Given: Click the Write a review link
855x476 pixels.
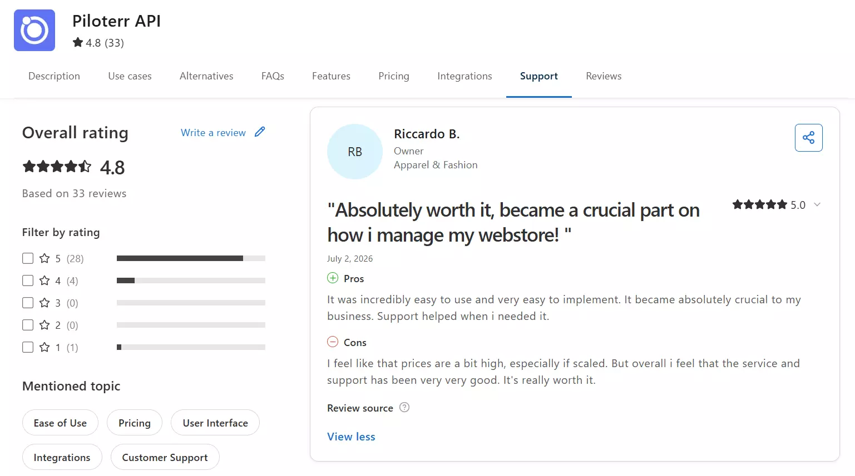Looking at the screenshot, I should coord(213,133).
